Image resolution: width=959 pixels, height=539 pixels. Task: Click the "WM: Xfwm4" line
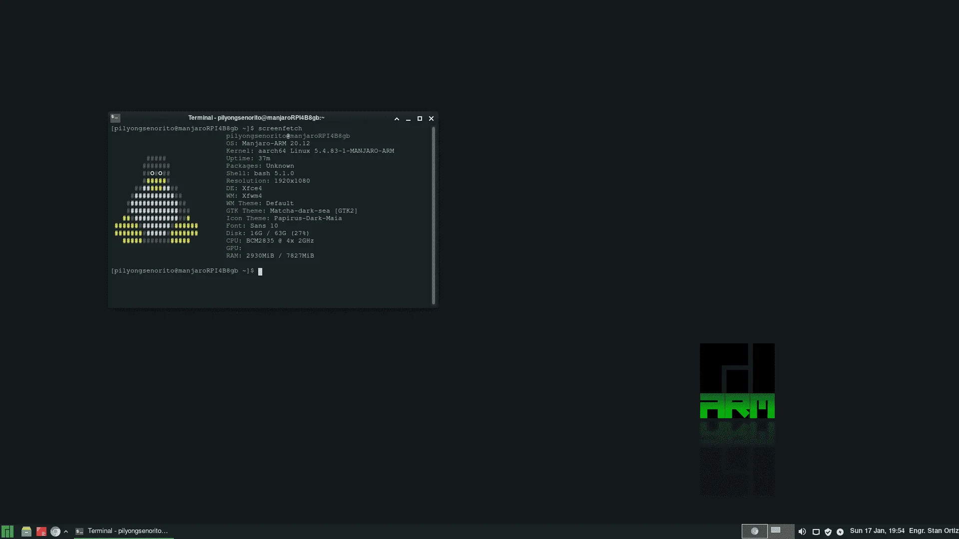pyautogui.click(x=244, y=196)
